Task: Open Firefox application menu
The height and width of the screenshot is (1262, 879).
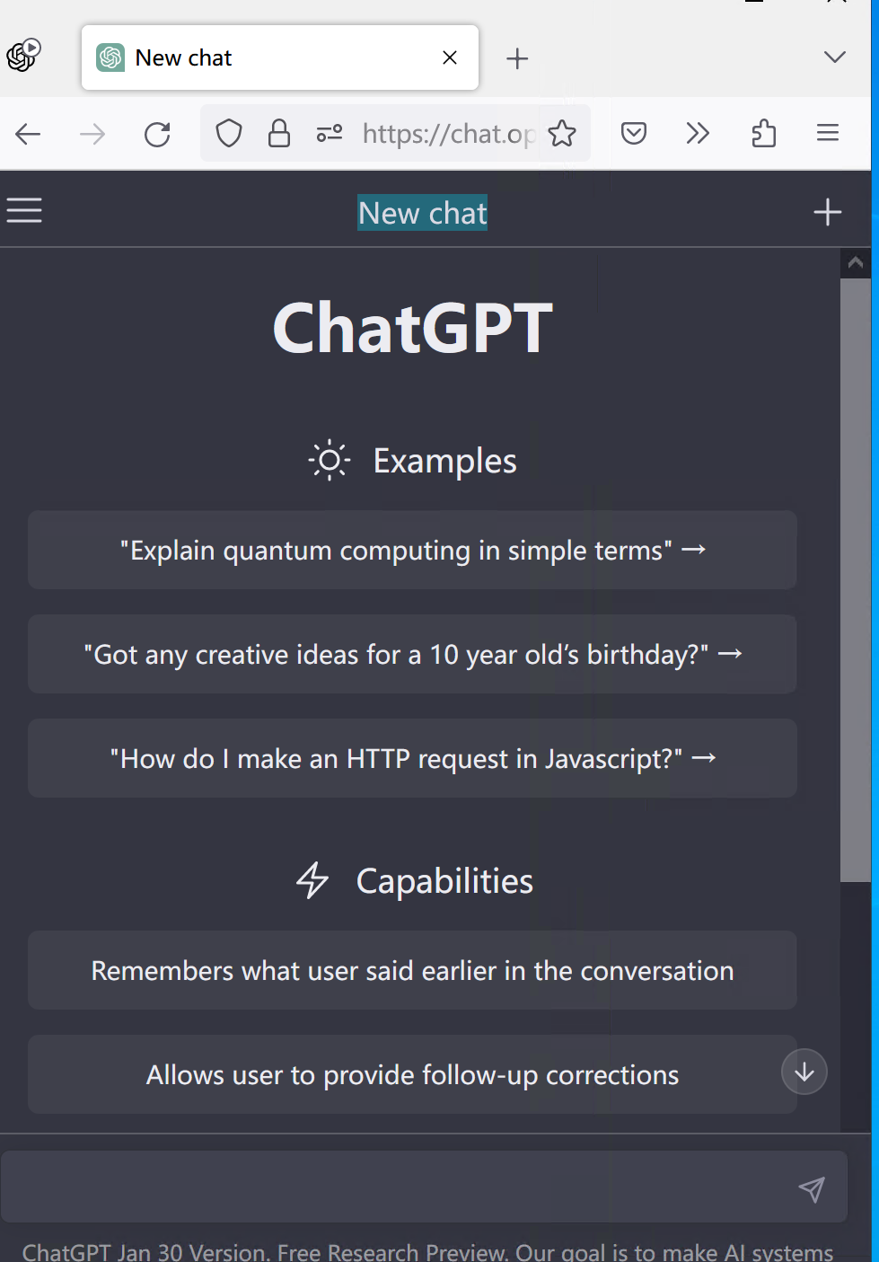Action: tap(827, 134)
